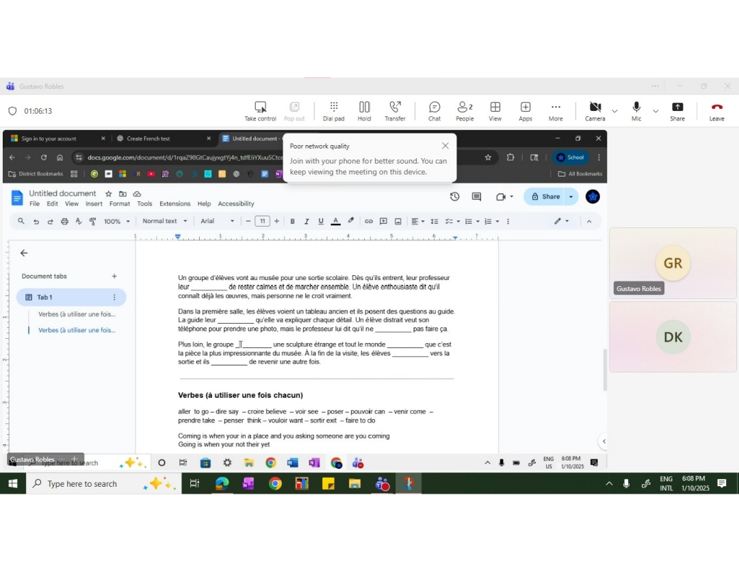
Task: Click the cloud document status icon
Action: pos(137,194)
